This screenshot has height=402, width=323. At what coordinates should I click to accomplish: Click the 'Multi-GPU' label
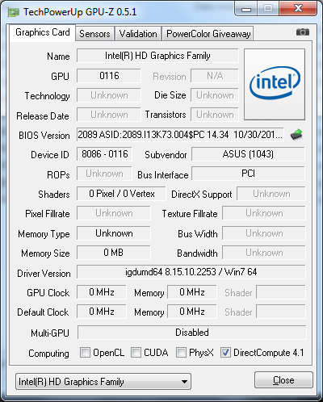click(x=50, y=333)
